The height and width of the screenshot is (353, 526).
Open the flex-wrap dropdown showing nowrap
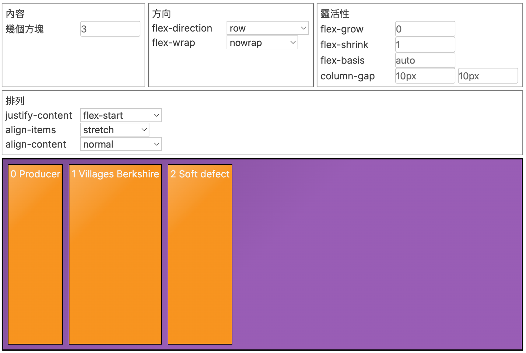pos(262,43)
